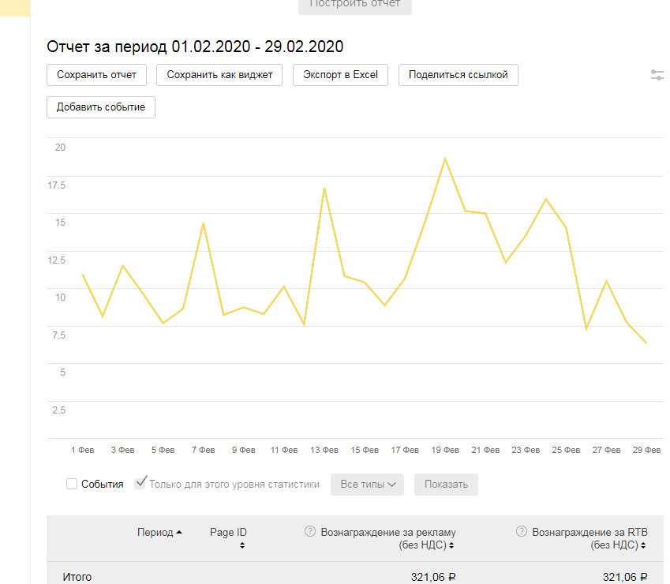Export report via 'Экспорт в Excel'
This screenshot has height=584, width=670.
point(341,75)
